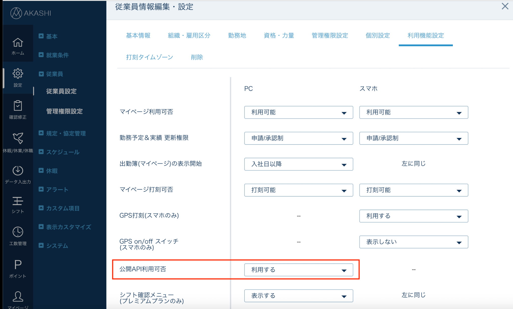Open データ入出力 download icon
This screenshot has height=309, width=513.
tap(18, 175)
